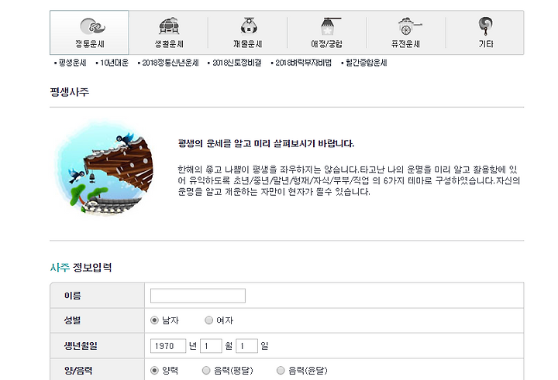The height and width of the screenshot is (380, 558).
Task: Click the birth month field before 월
Action: 211,346
